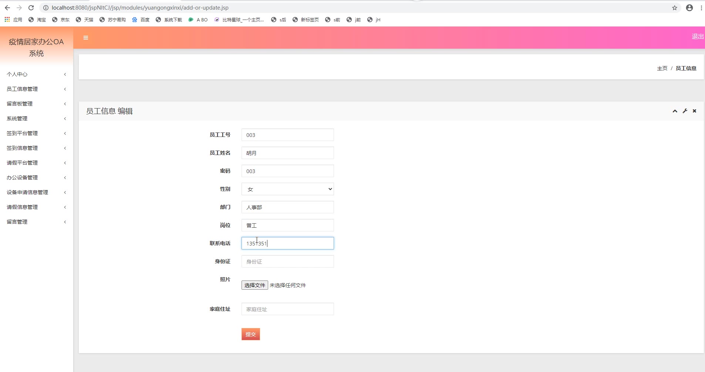
Task: Expand the 个人中心 sidebar menu
Action: 37,74
